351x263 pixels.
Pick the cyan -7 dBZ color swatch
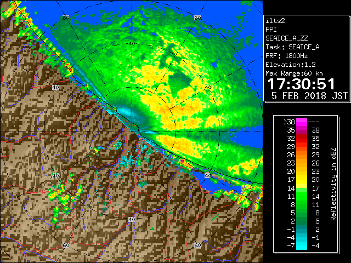[302, 246]
